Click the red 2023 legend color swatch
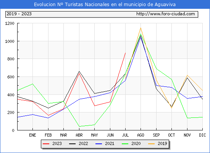 click(x=46, y=144)
